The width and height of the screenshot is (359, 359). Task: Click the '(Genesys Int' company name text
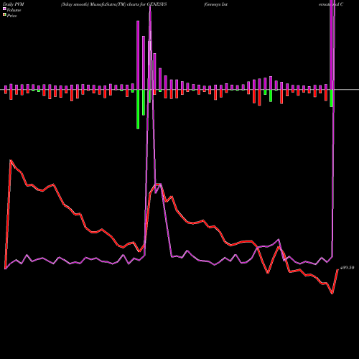(215, 4)
